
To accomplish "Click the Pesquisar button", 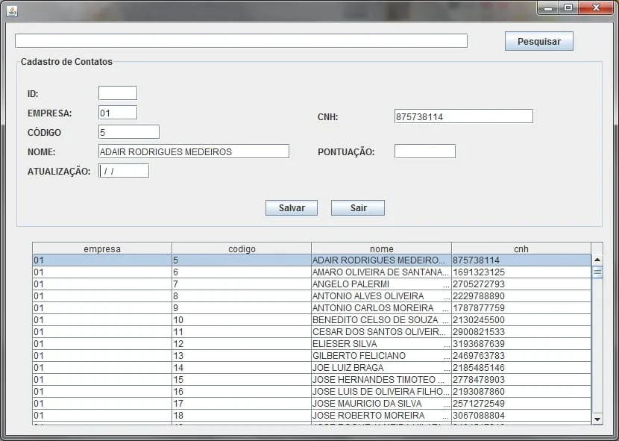I will point(539,41).
